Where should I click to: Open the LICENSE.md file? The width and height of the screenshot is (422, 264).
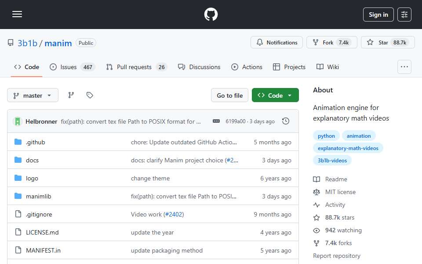[x=42, y=232]
